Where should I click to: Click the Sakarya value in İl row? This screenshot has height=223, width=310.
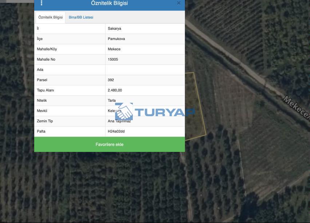114,28
